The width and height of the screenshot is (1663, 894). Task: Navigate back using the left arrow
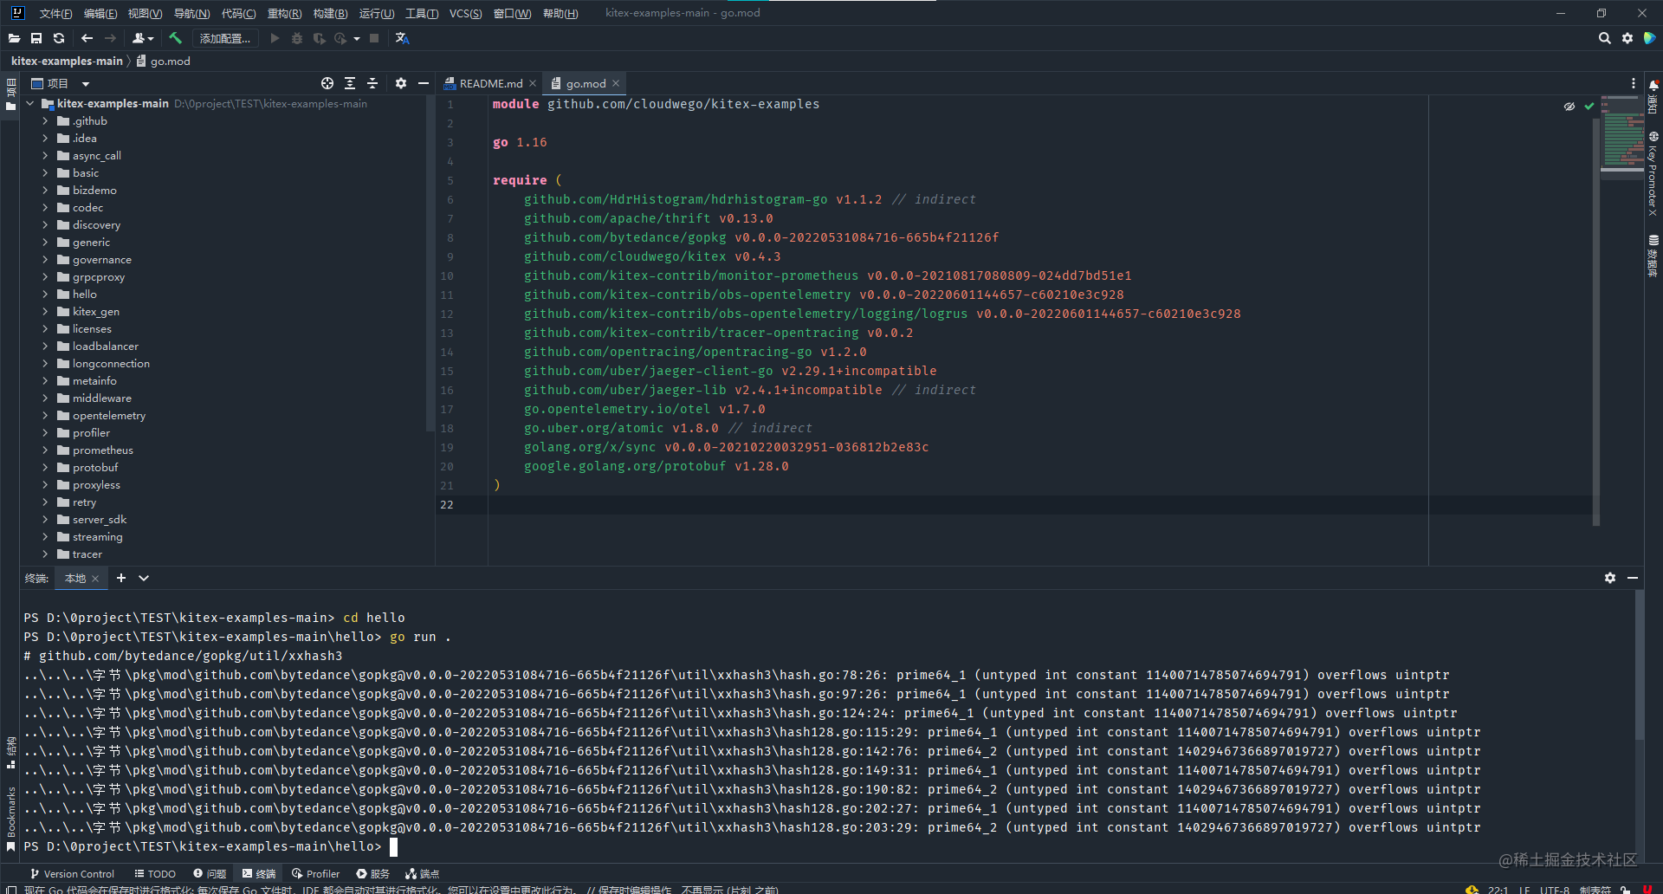click(87, 38)
